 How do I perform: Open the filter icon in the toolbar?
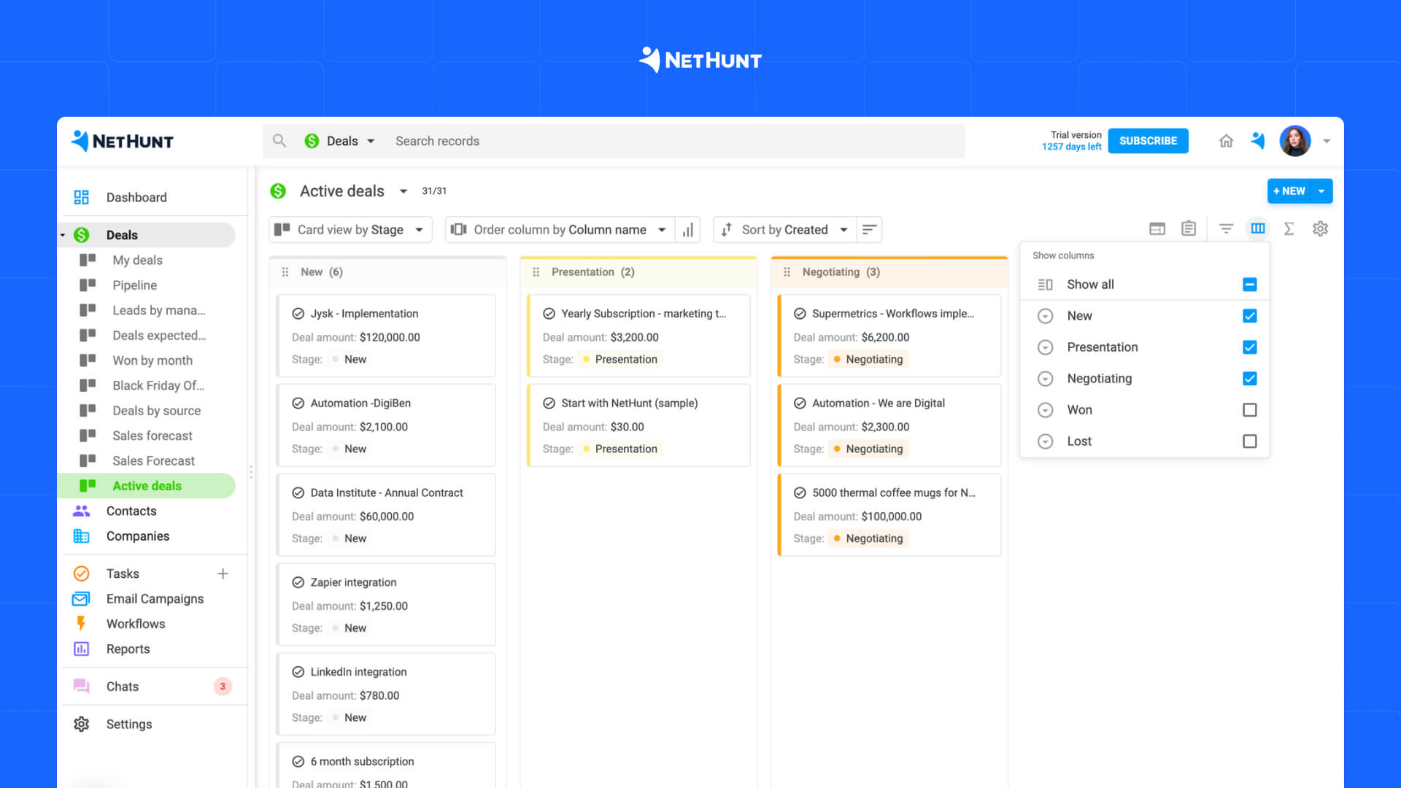tap(1226, 228)
